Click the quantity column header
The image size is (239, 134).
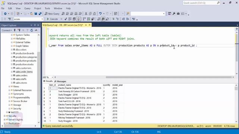point(106,85)
